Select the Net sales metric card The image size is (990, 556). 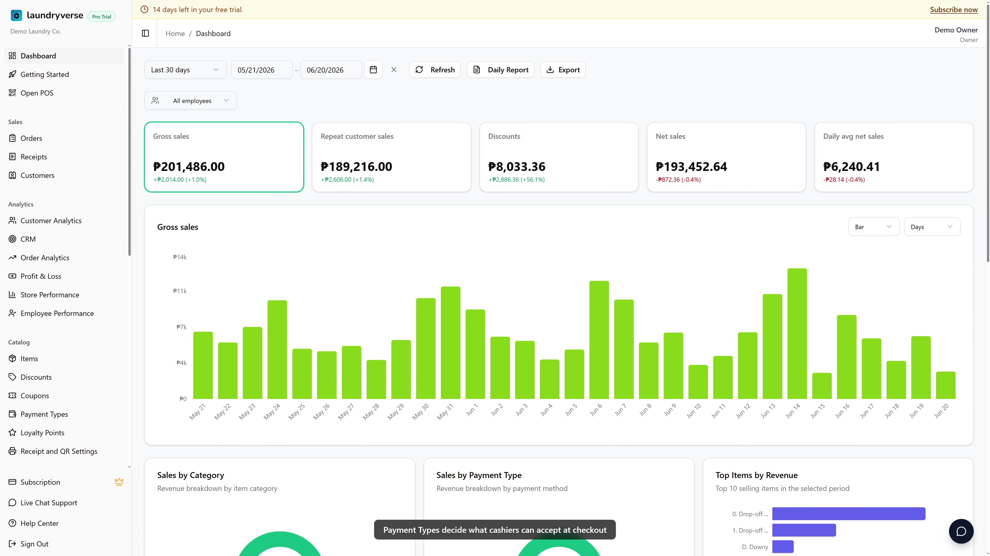click(726, 157)
